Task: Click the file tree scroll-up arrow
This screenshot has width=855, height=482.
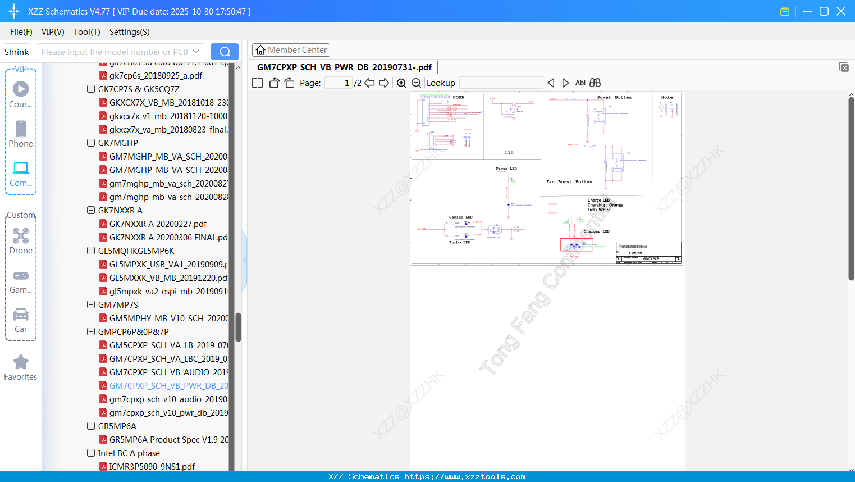Action: 238,67
